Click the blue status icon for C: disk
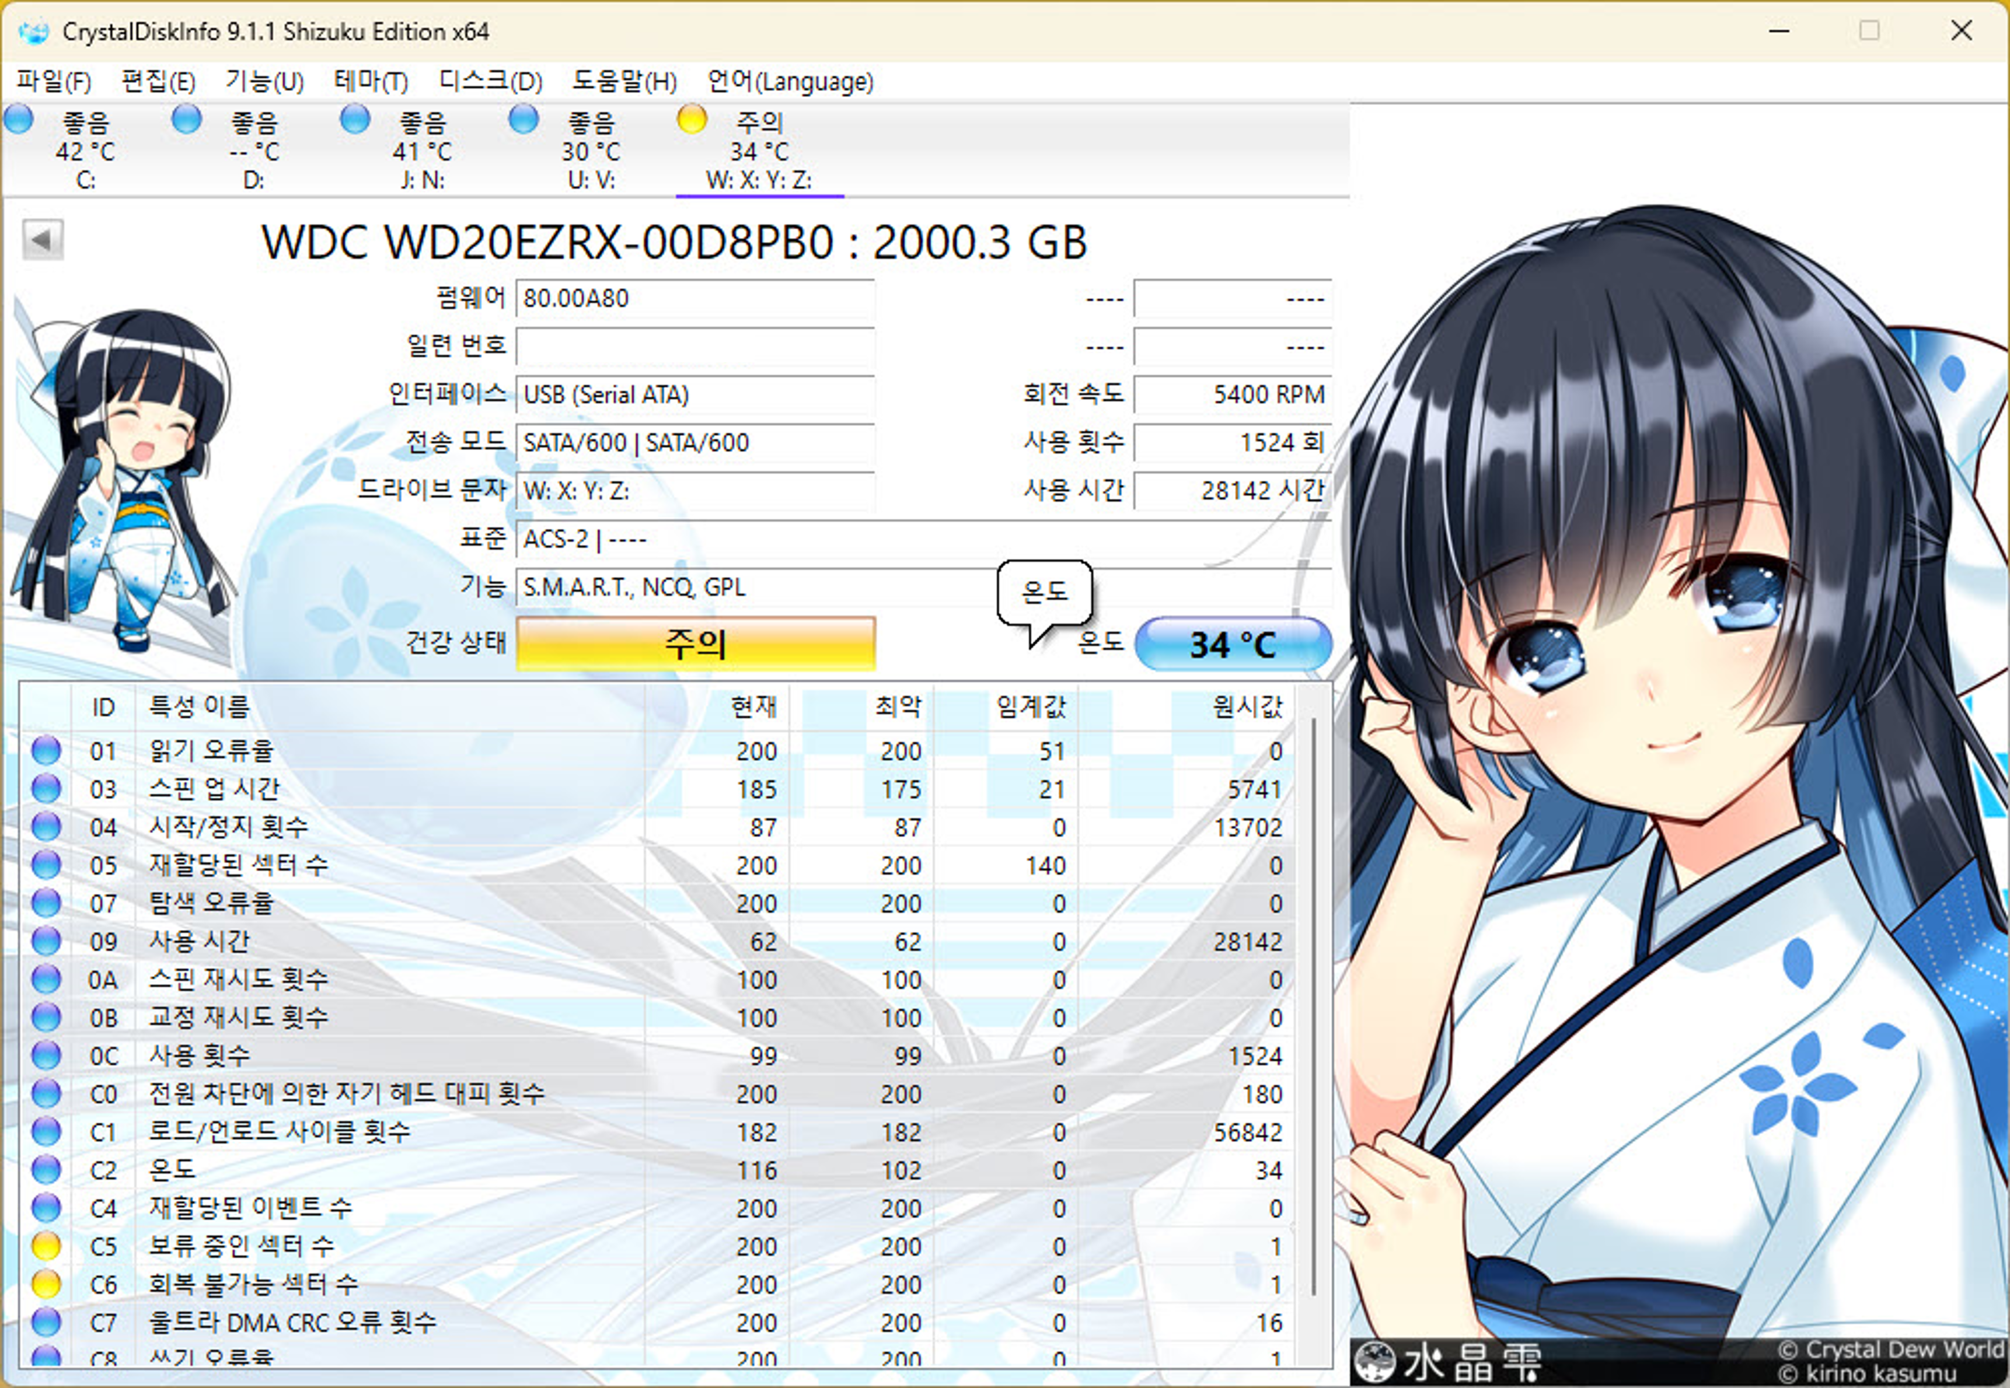Image resolution: width=2010 pixels, height=1388 pixels. [x=18, y=119]
